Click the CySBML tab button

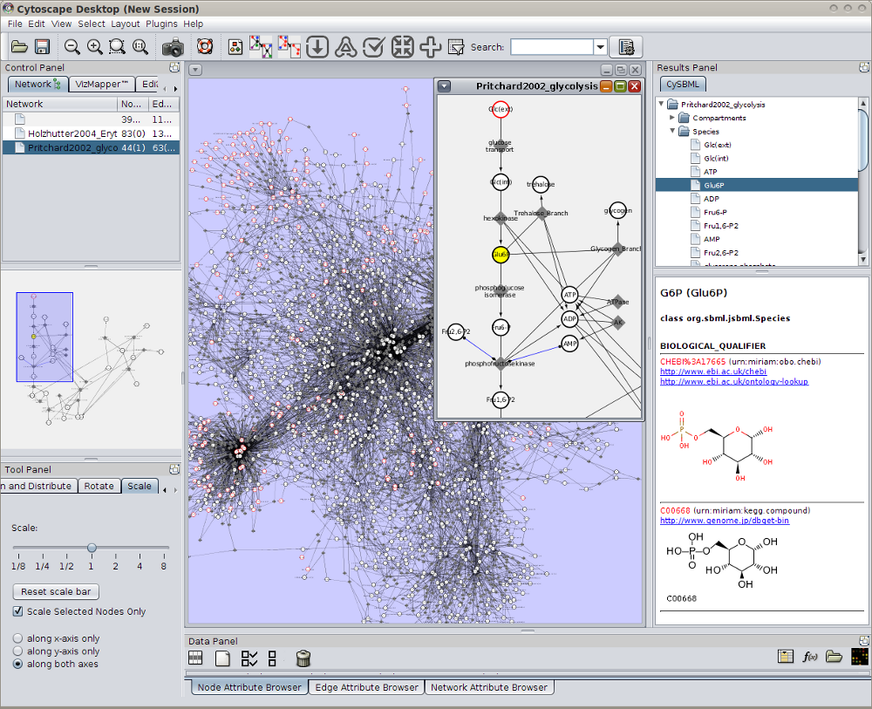(683, 84)
